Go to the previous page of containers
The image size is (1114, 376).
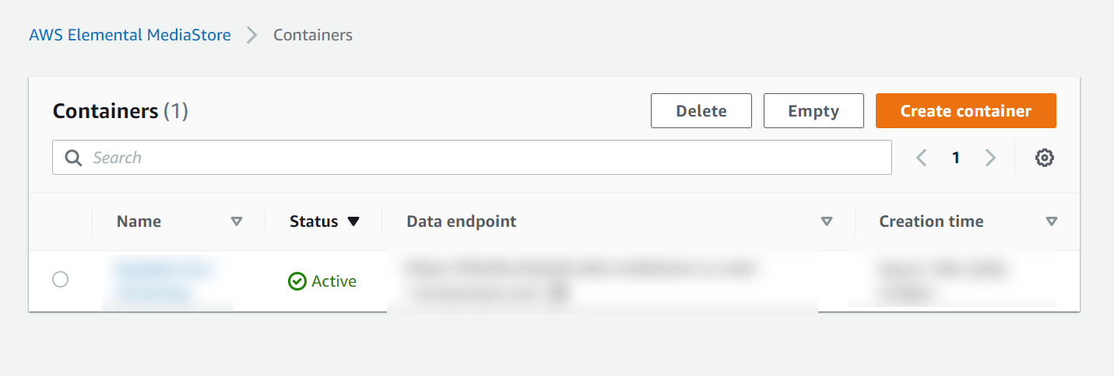click(x=922, y=158)
